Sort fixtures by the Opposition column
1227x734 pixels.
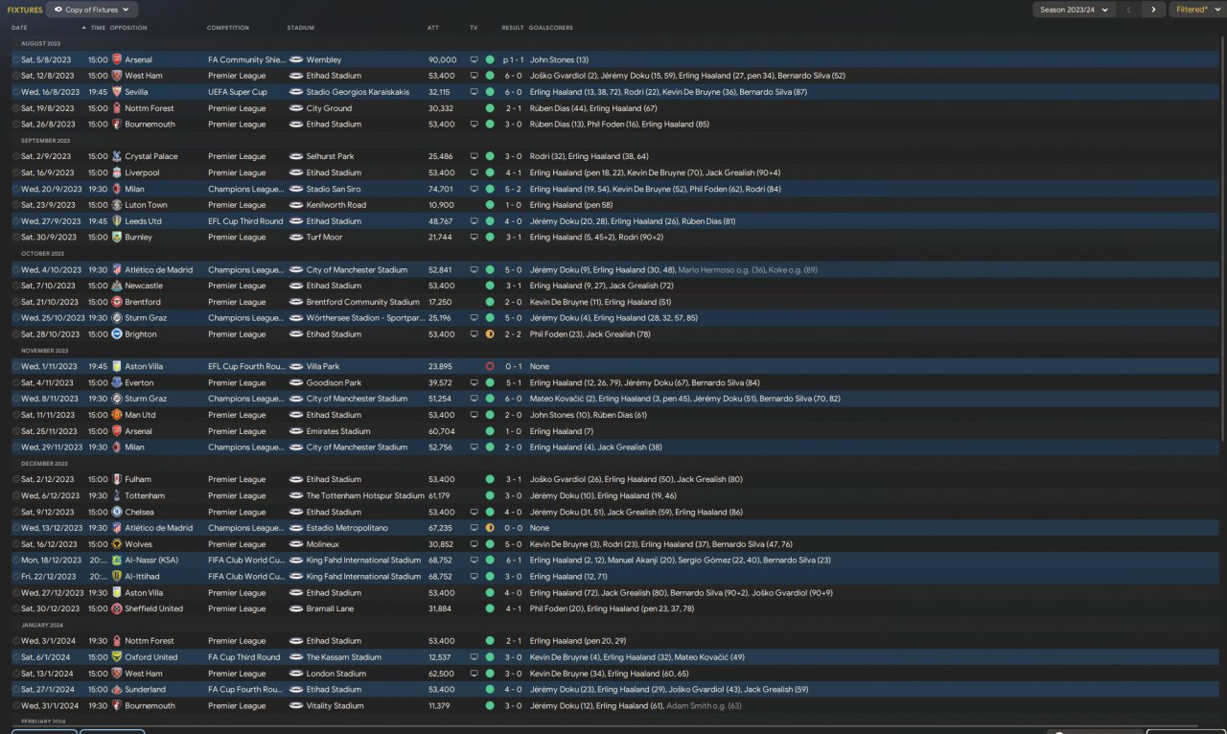tap(128, 28)
